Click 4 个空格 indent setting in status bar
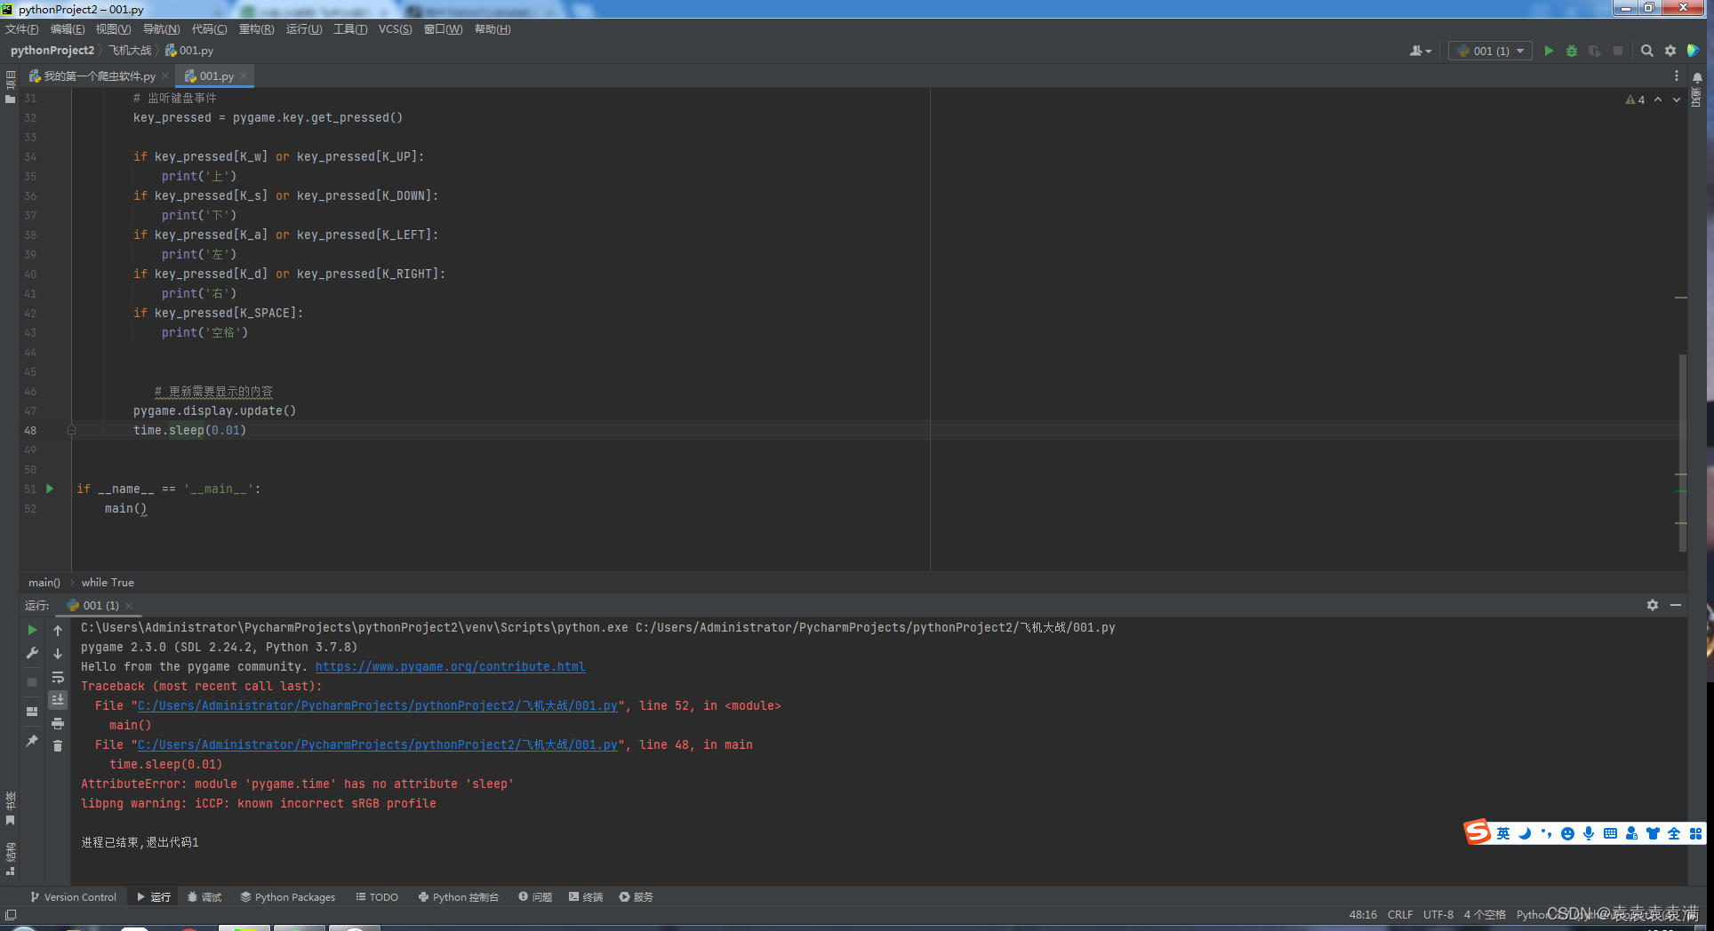Image resolution: width=1714 pixels, height=931 pixels. click(1485, 914)
